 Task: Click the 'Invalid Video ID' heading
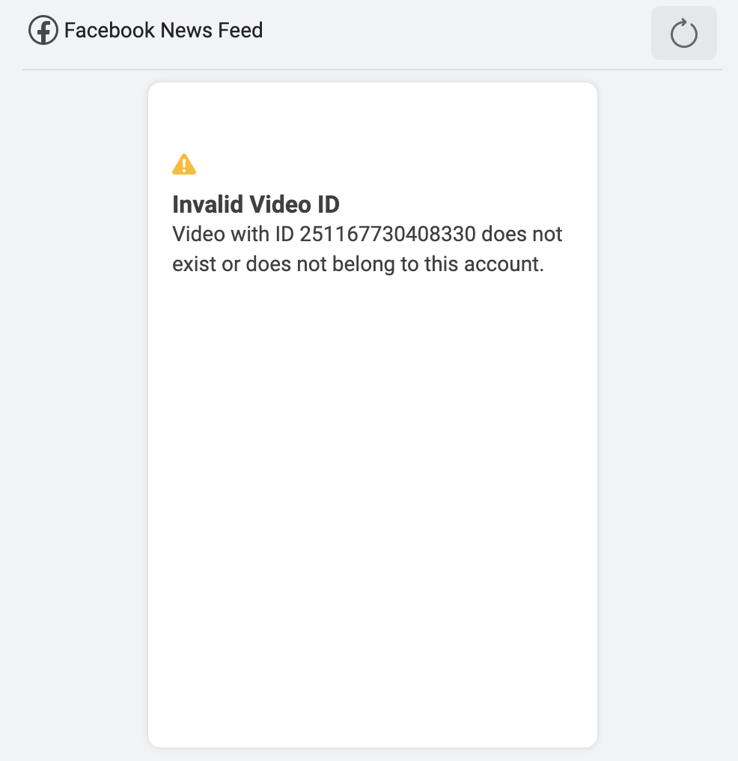click(256, 204)
